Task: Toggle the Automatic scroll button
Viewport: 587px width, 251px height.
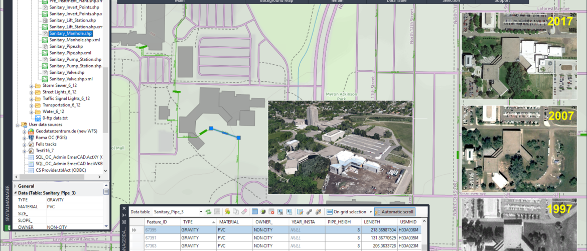Action: (x=394, y=212)
